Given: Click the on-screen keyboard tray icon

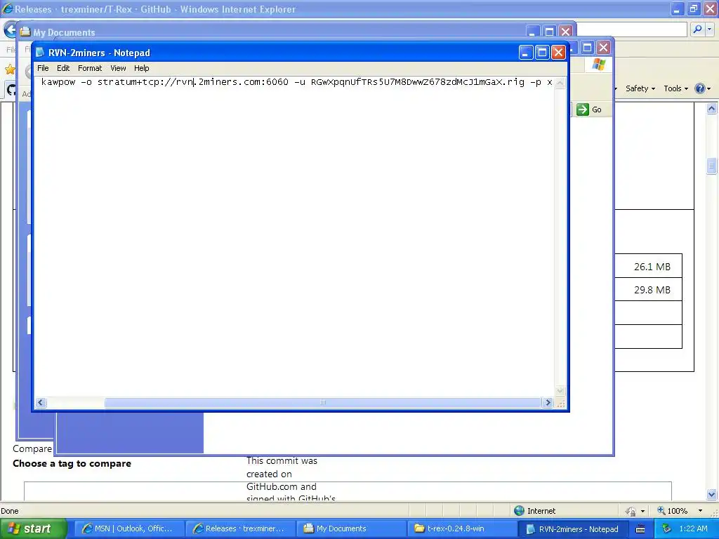Looking at the screenshot, I should 640,529.
